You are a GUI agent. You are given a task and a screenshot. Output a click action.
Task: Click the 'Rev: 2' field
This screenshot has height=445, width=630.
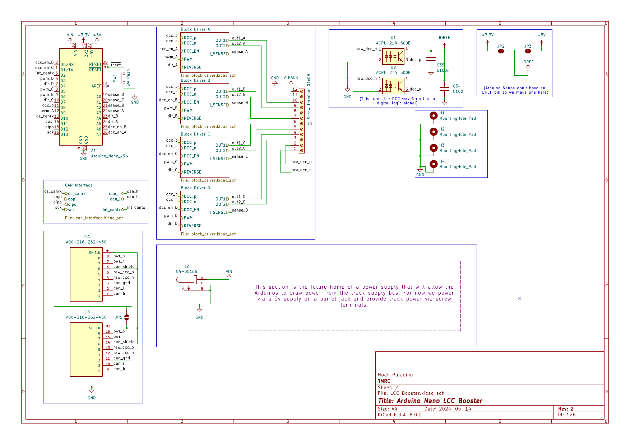coord(566,409)
